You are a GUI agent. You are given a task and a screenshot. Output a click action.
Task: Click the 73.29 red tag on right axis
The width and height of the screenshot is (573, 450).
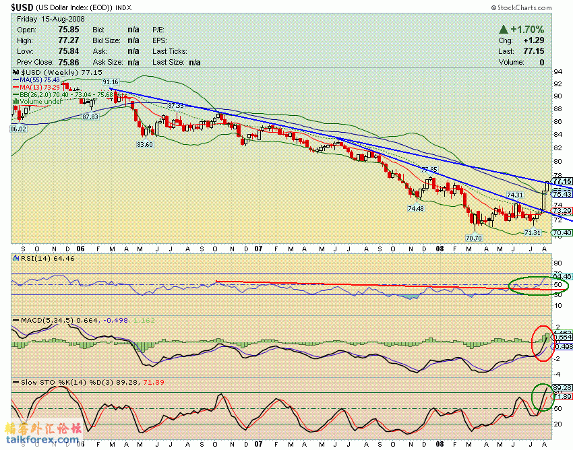(x=562, y=211)
